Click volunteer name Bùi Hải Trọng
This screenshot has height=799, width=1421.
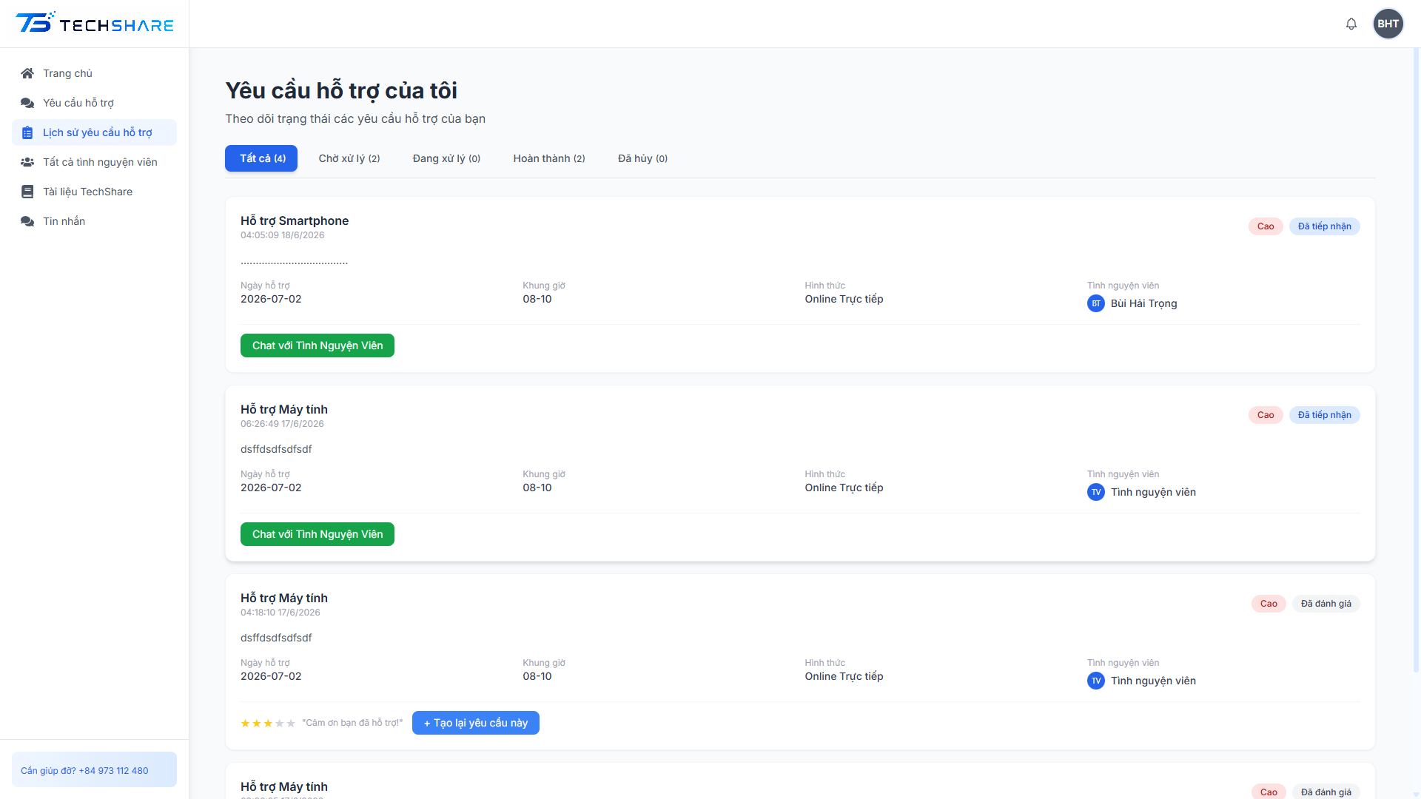1143,303
